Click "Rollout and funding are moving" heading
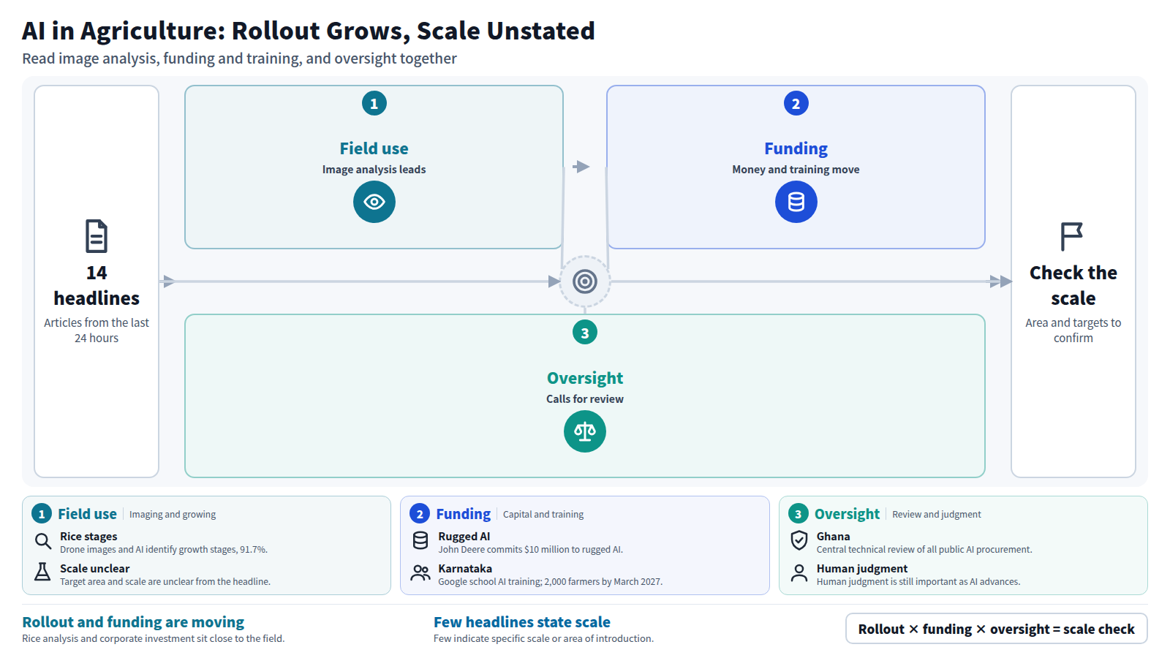This screenshot has height=658, width=1170. point(133,622)
